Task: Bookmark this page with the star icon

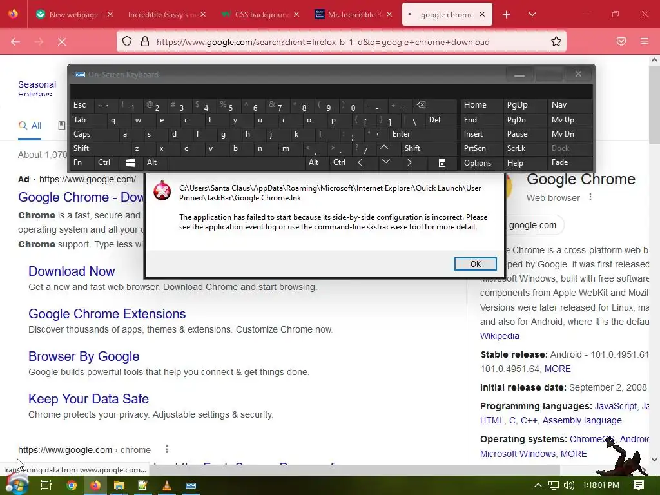Action: (556, 42)
